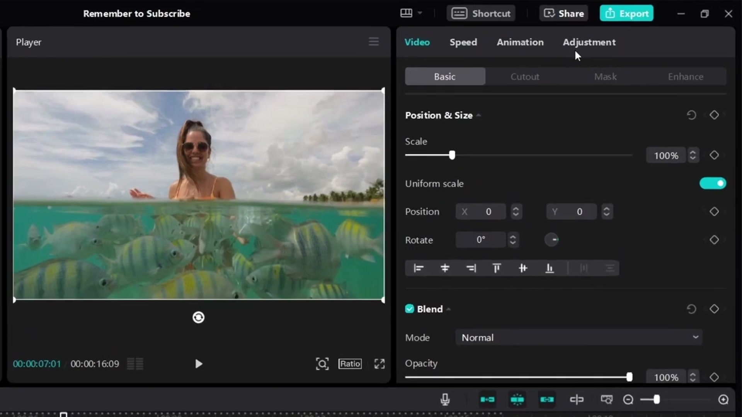Add keyframe for Scale

[714, 155]
